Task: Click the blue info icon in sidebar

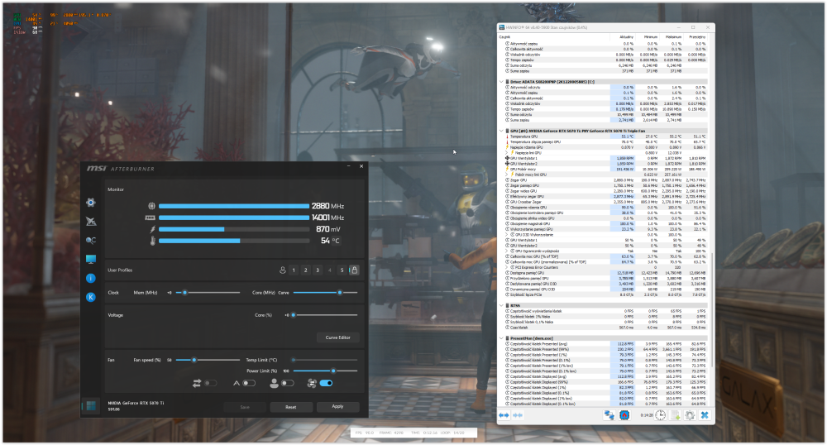Action: tap(91, 278)
